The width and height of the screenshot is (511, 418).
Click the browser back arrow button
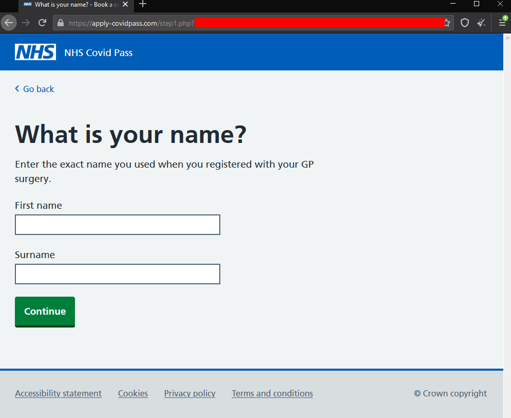[x=9, y=23]
